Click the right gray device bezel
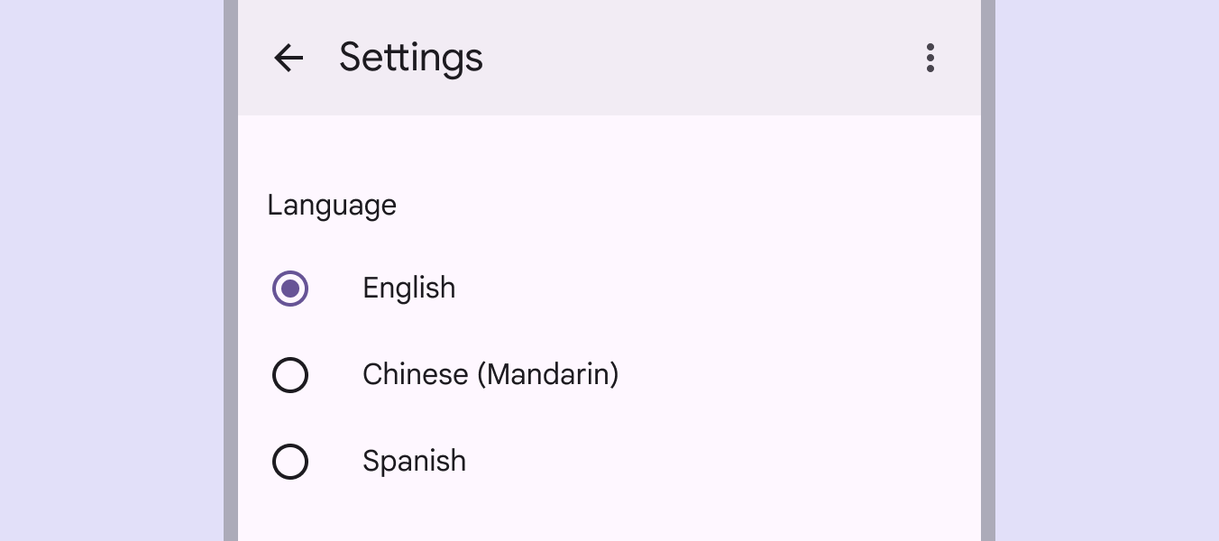The width and height of the screenshot is (1219, 541). (x=987, y=270)
